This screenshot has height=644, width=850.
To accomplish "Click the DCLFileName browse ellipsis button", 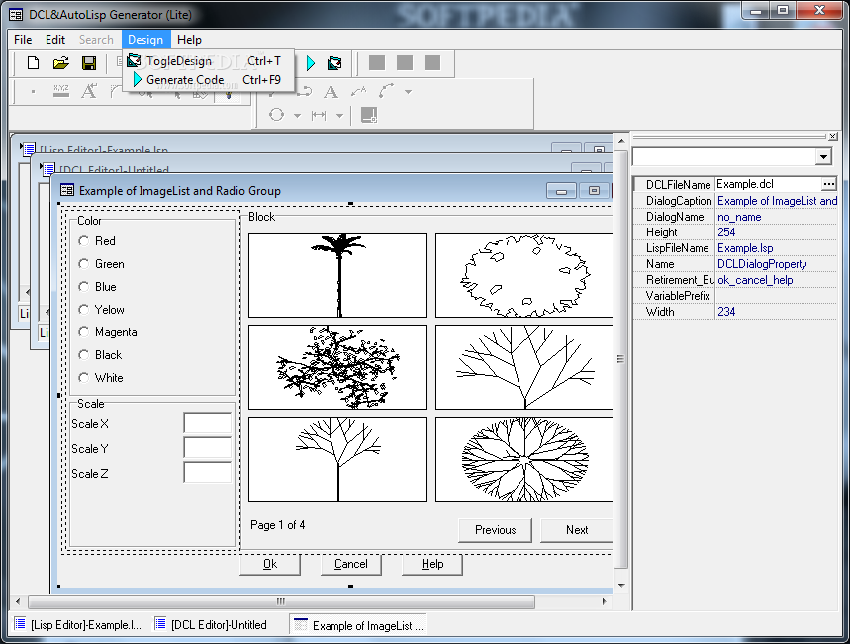I will coord(828,184).
